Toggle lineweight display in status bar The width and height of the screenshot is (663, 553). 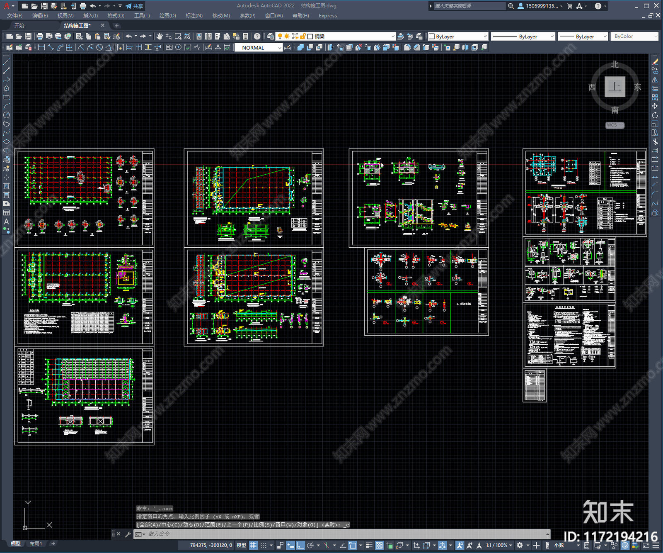point(369,545)
